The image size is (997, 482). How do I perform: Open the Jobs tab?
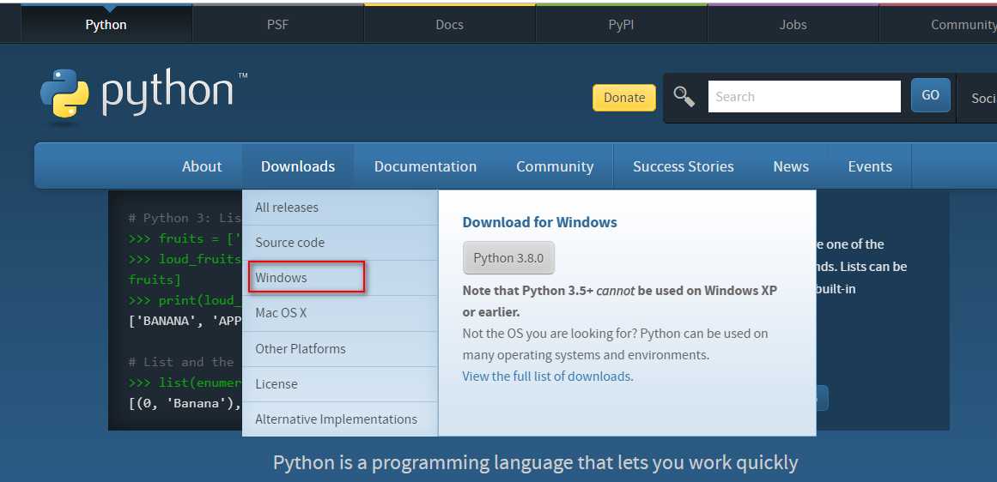click(x=793, y=25)
